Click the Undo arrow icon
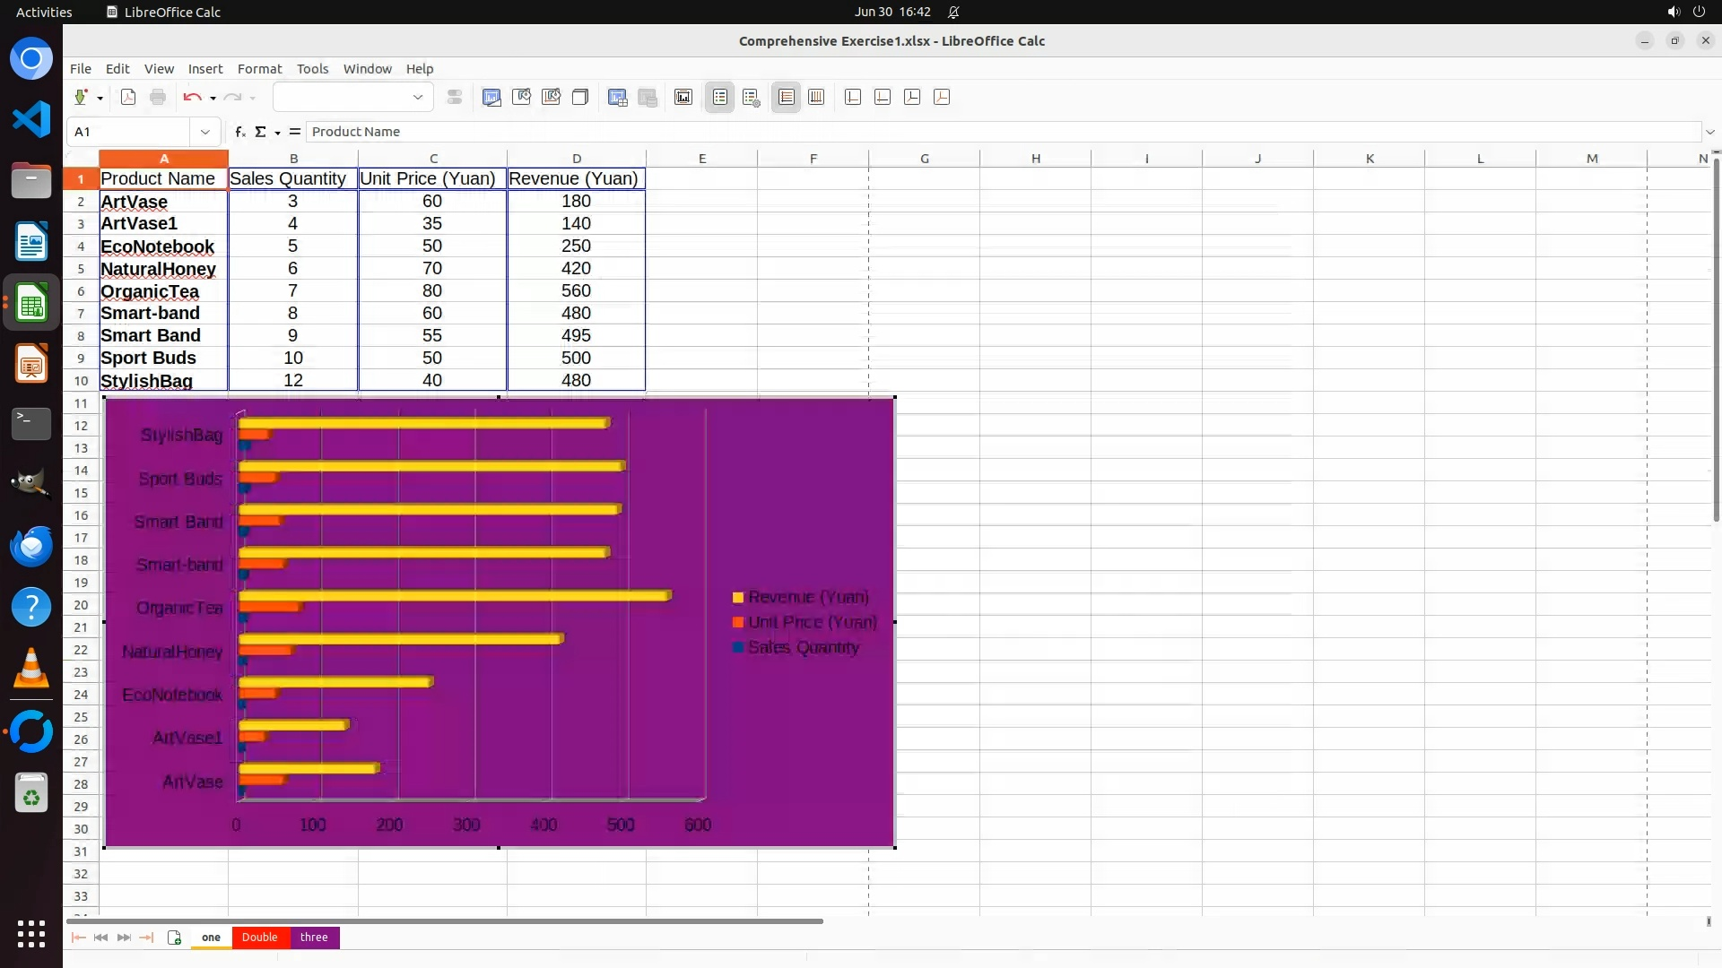The height and width of the screenshot is (968, 1722). [x=191, y=97]
